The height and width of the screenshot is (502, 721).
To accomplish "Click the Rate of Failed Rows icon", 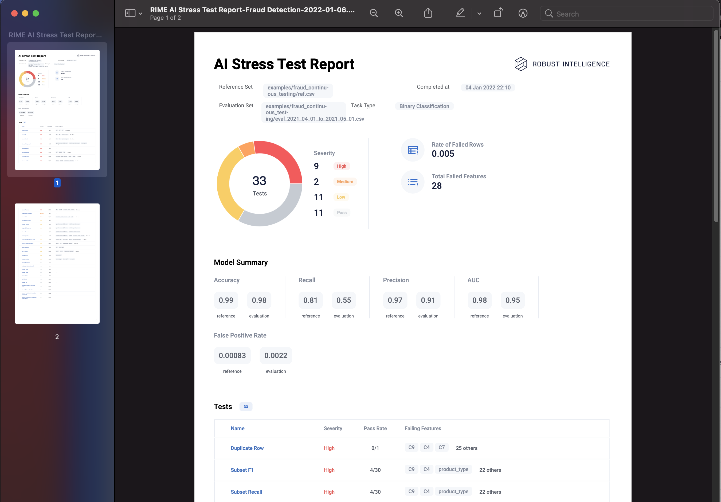I will (413, 150).
